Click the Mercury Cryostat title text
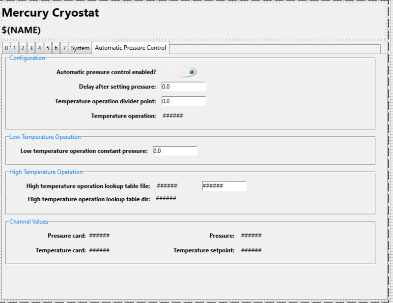393x303 pixels. click(x=51, y=13)
